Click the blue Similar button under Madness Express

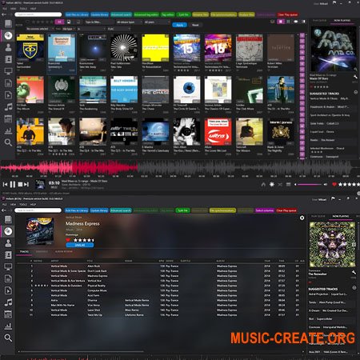pyautogui.click(x=80, y=246)
